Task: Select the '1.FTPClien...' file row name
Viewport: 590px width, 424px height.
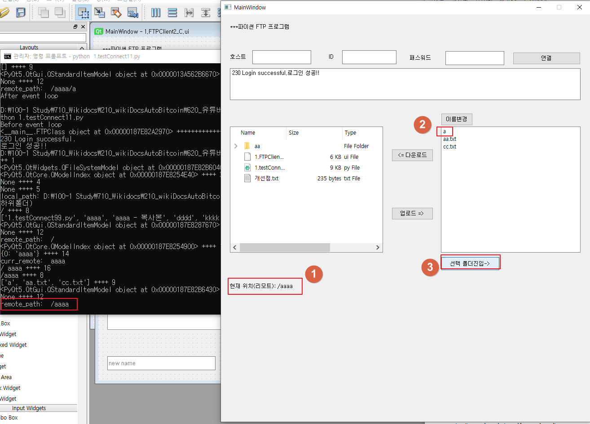Action: (269, 157)
